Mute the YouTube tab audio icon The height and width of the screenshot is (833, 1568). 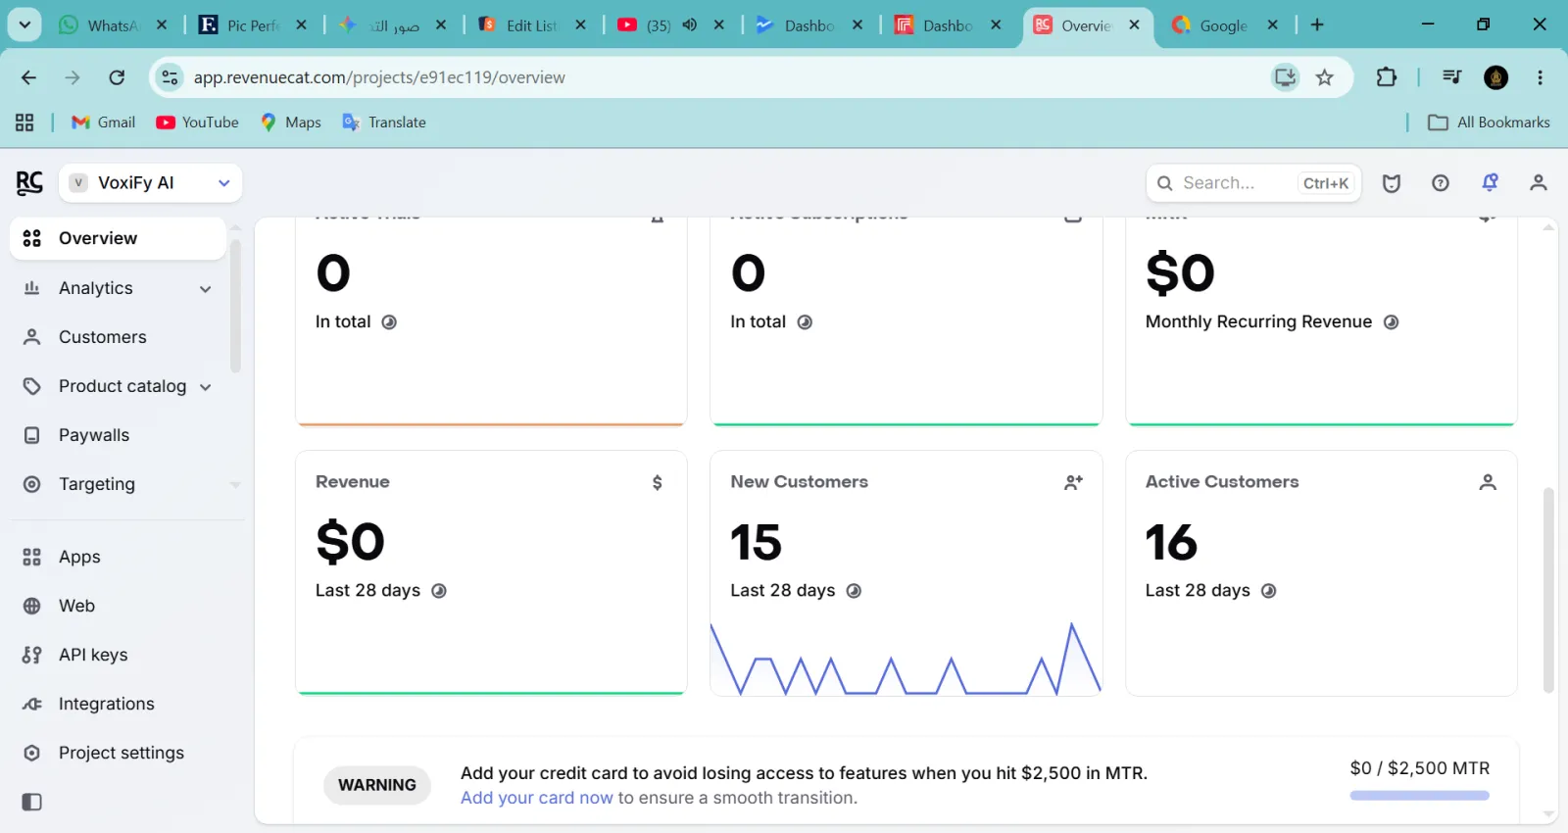pyautogui.click(x=690, y=24)
